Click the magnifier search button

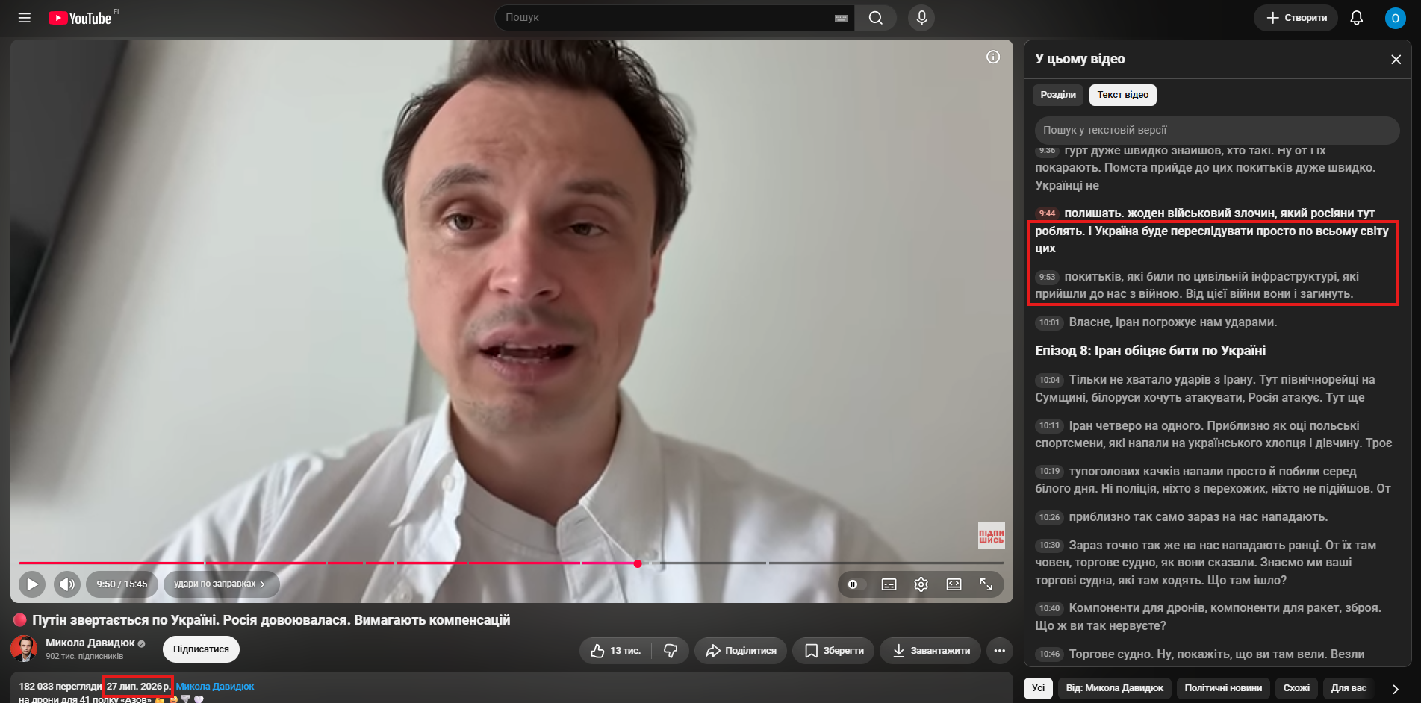876,18
